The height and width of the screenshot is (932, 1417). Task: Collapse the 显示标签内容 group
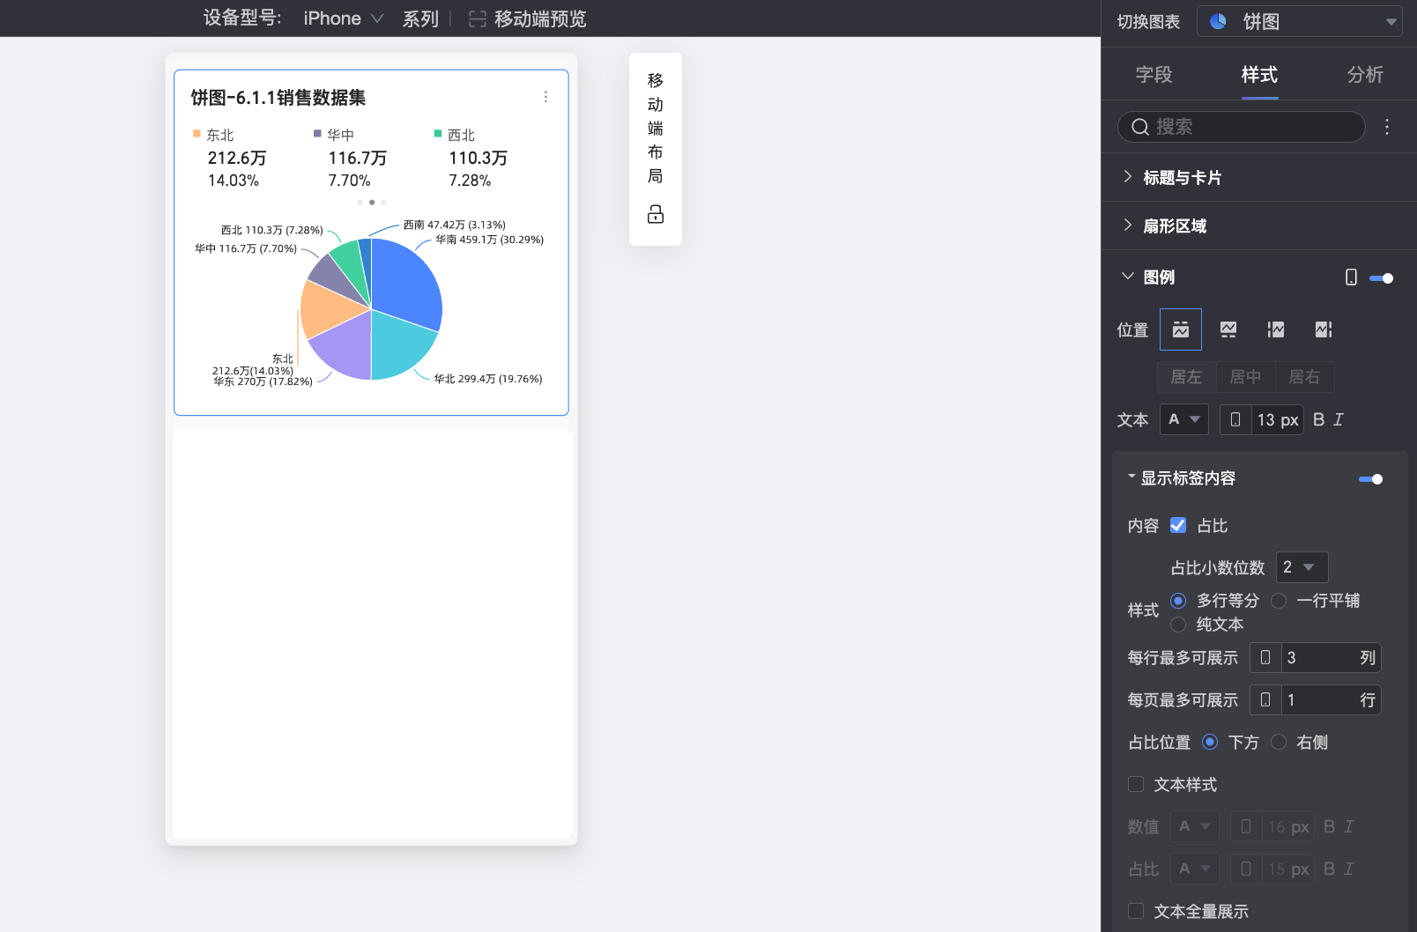tap(1131, 477)
